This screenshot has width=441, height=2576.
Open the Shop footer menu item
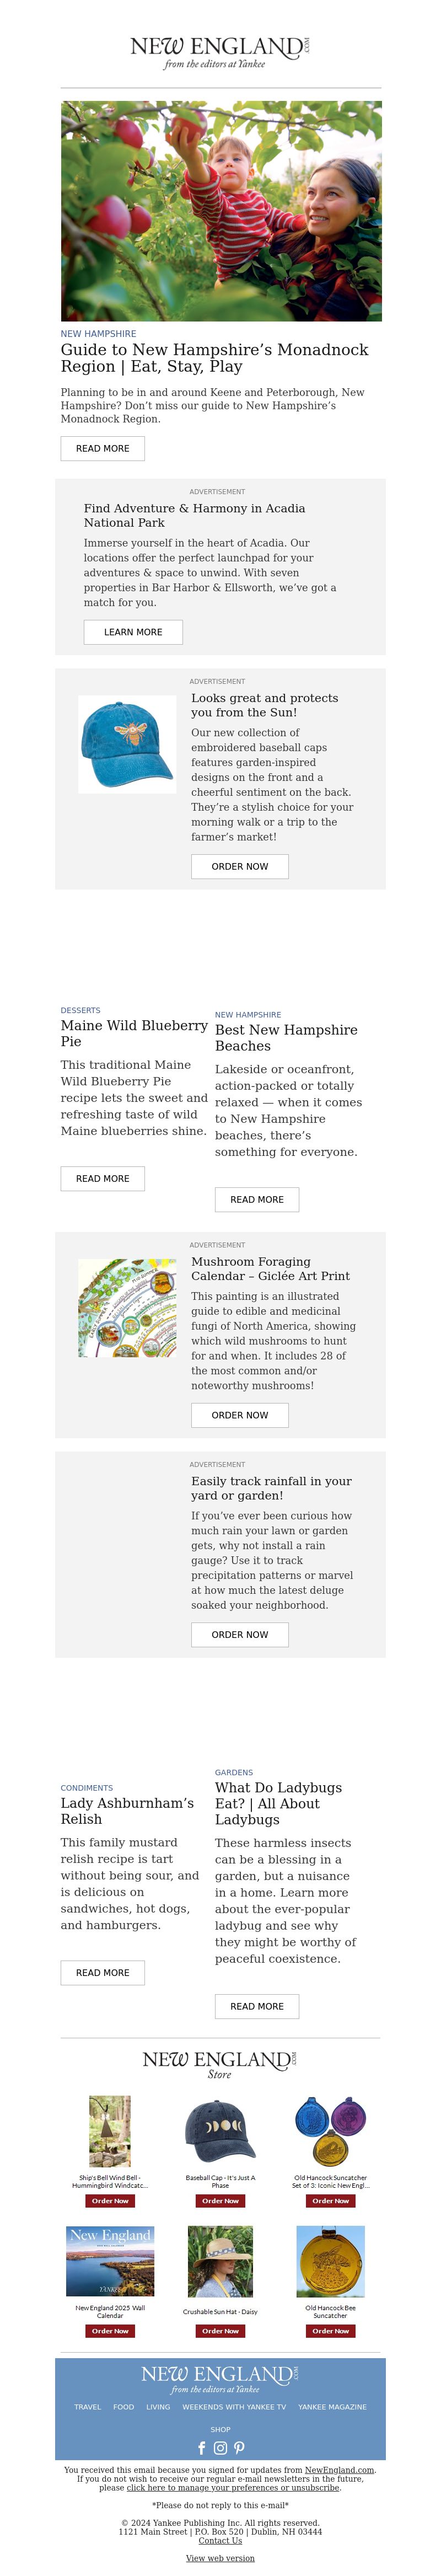coord(220,2429)
